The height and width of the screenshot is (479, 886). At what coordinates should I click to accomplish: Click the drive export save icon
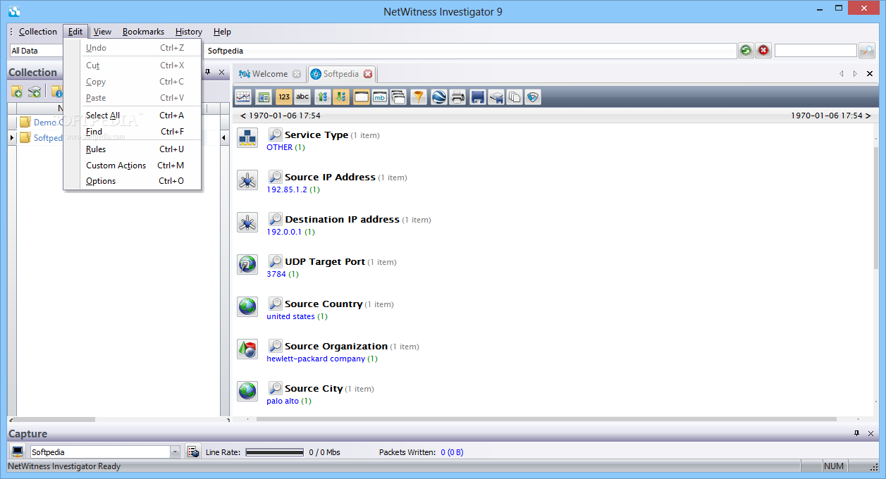click(496, 97)
